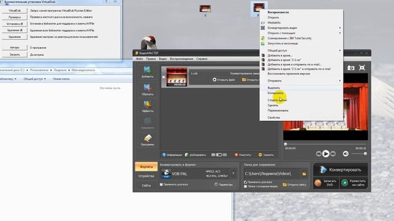Click the speaker mute icon
The image size is (394, 221).
(346, 153)
